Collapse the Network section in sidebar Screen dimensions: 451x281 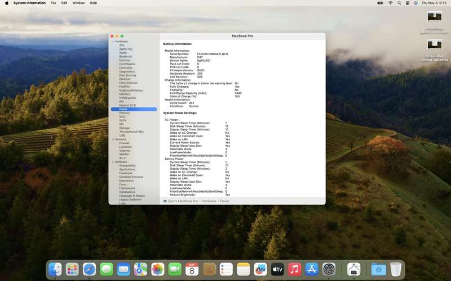[113, 139]
